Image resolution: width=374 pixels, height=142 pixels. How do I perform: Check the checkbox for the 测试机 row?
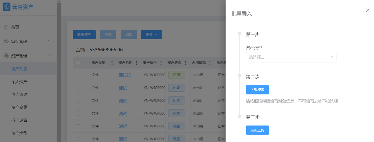pyautogui.click(x=78, y=75)
